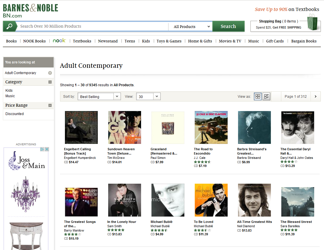
Task: Switch to list view
Action: click(x=266, y=96)
